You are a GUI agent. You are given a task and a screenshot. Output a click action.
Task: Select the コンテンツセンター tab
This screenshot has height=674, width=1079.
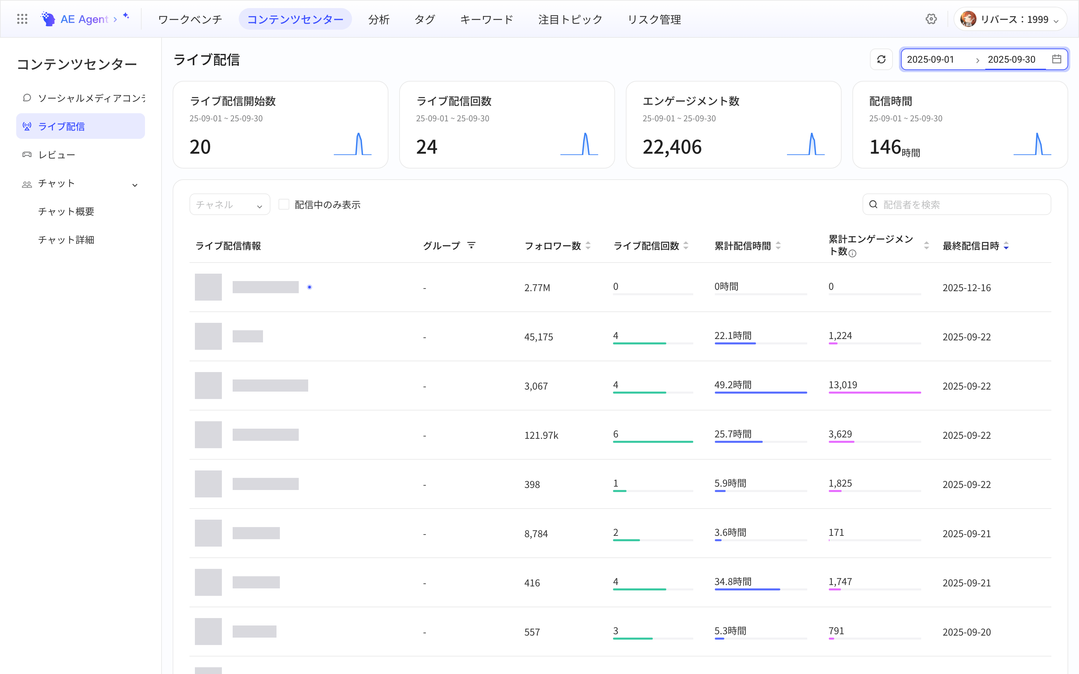(295, 19)
